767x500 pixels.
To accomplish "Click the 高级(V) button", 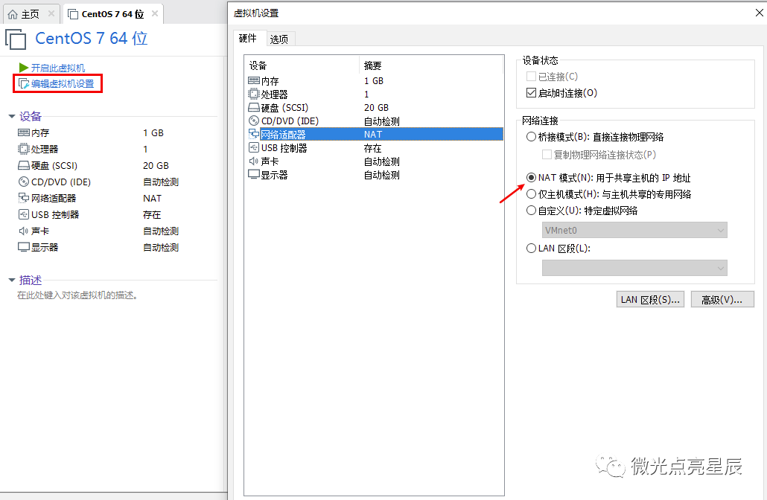I will [722, 299].
